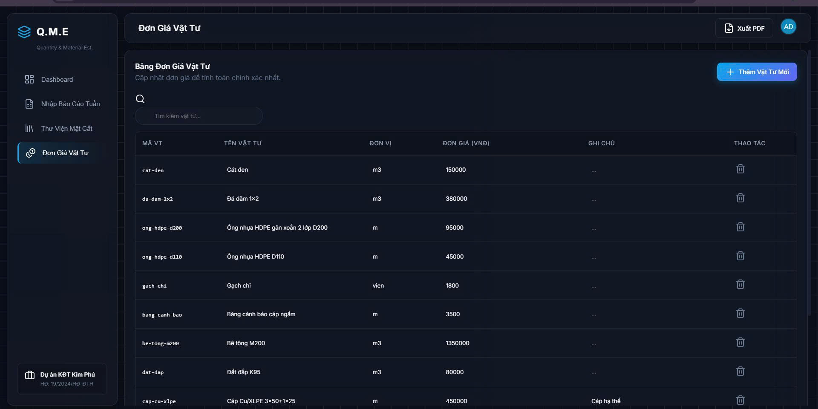Click the Nhập Báo Cáo Tuần document icon
Viewport: 818px width, 409px height.
click(x=29, y=104)
